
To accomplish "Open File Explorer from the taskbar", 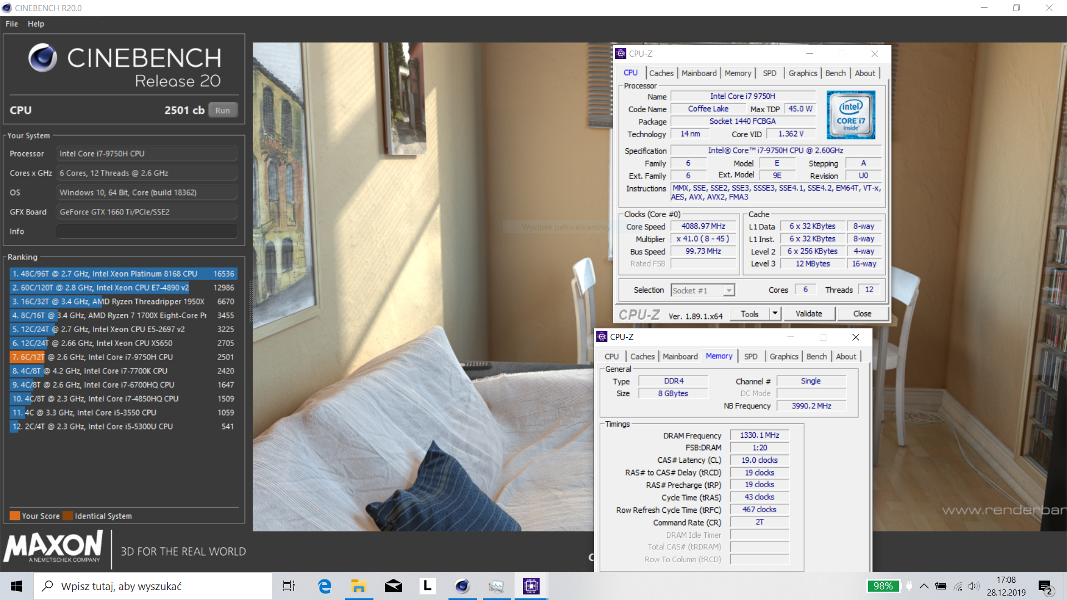I will [358, 586].
